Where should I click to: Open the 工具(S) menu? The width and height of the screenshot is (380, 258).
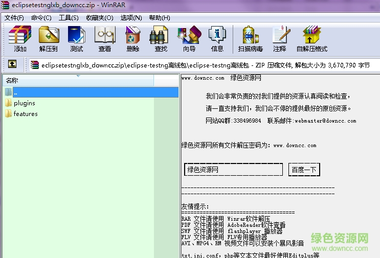[69, 18]
